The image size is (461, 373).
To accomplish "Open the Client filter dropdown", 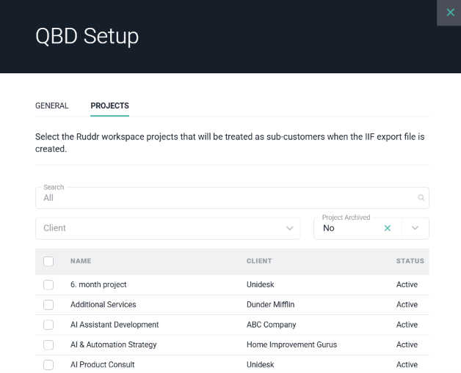I will [x=167, y=229].
